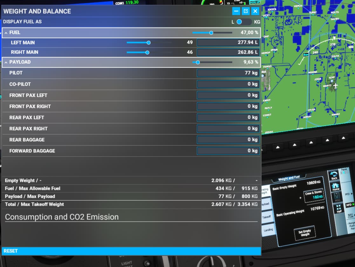Viewport: 355px width, 267px height.
Task: Collapse the PAYLOAD section
Action: tap(6, 62)
